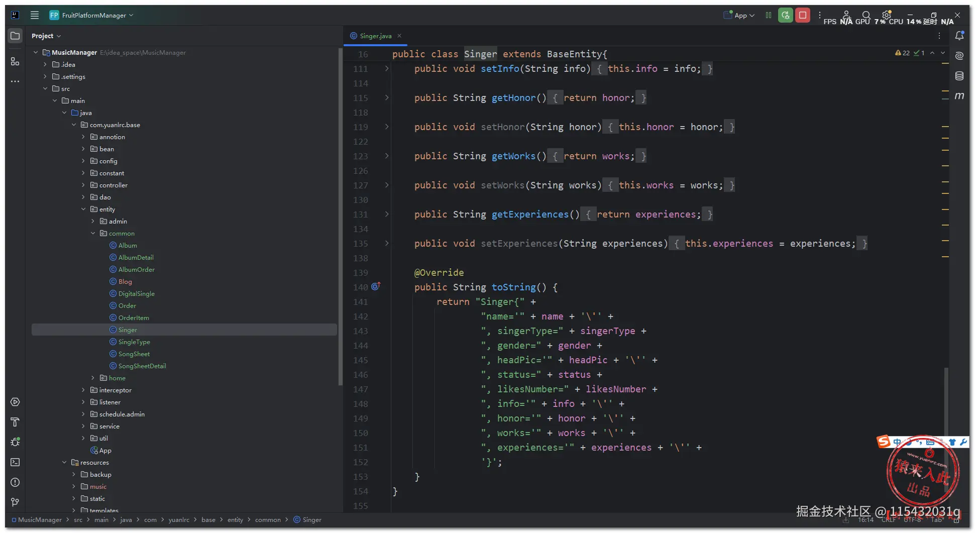Select the music resources folder
The height and width of the screenshot is (533, 975).
[98, 486]
